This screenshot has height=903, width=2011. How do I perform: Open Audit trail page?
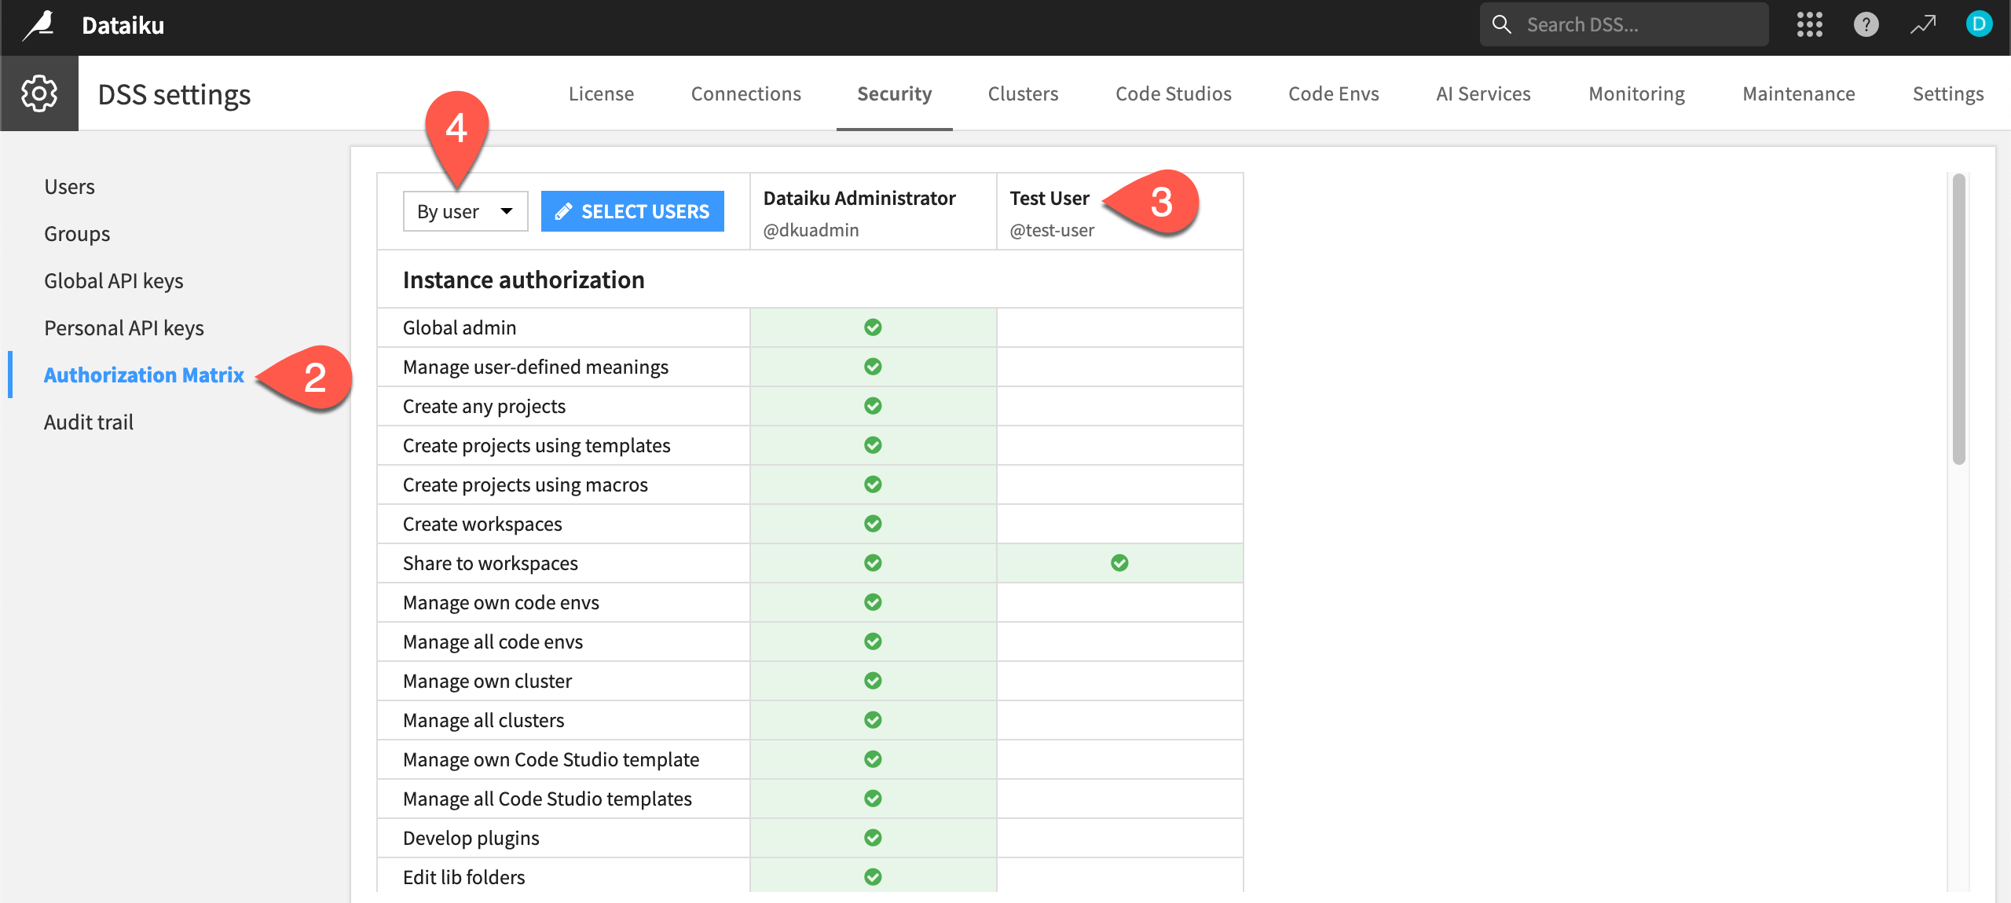(x=89, y=422)
